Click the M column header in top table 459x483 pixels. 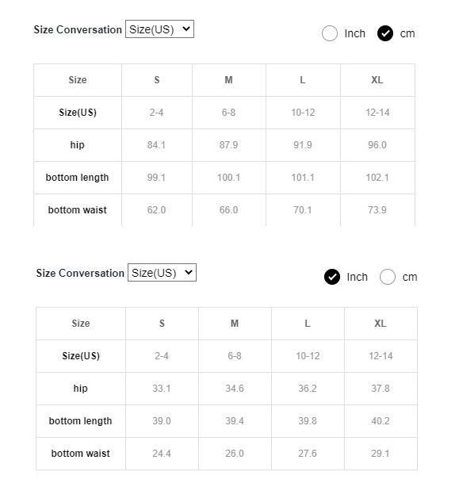point(228,80)
